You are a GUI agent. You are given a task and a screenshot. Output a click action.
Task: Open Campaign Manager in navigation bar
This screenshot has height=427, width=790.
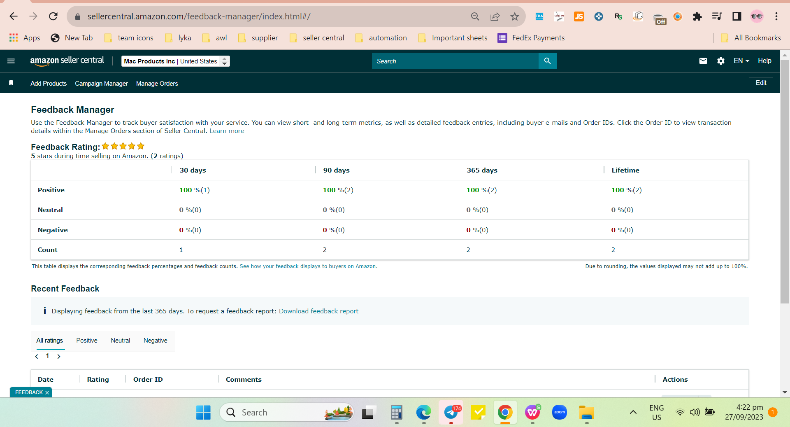pyautogui.click(x=101, y=84)
